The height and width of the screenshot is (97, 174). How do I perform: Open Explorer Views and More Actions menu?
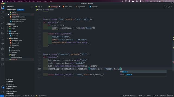pyautogui.click(x=32, y=7)
